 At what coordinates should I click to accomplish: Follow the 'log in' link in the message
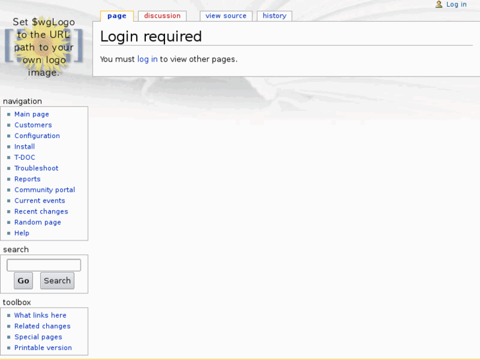tap(147, 59)
